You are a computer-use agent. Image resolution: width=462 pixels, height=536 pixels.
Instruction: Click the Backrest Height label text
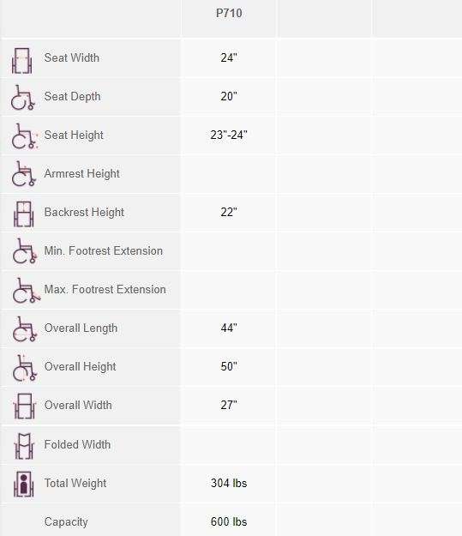click(84, 213)
